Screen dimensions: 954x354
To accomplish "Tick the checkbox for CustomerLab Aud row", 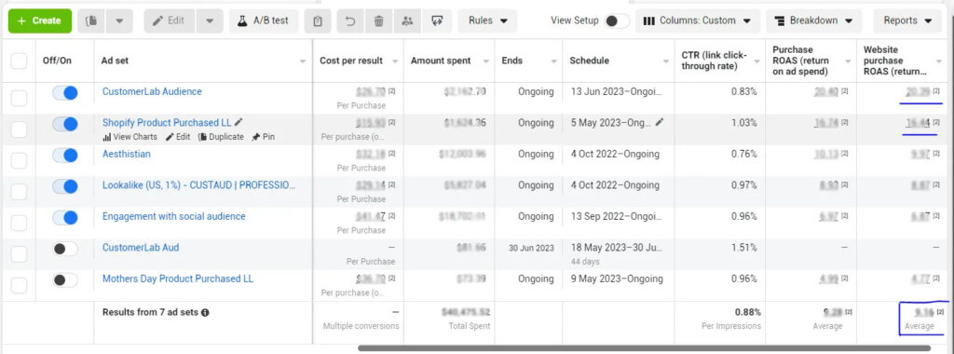I will (19, 253).
